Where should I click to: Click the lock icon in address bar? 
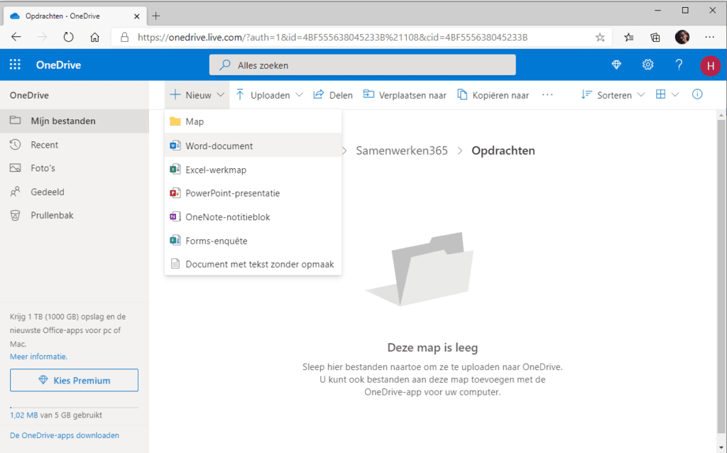[124, 37]
